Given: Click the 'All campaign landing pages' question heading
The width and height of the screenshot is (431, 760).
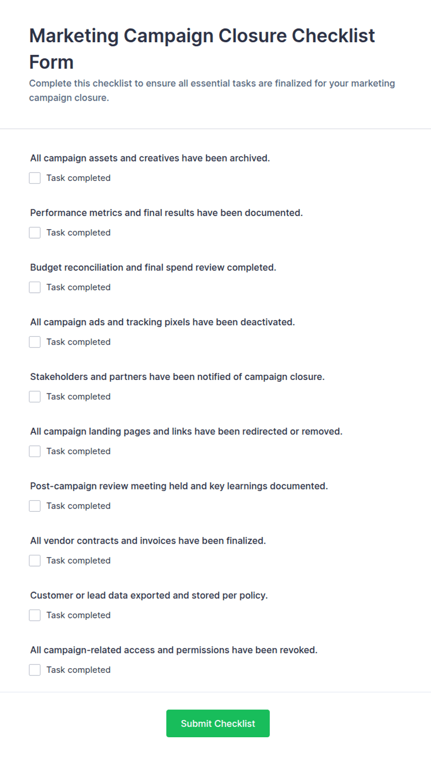Looking at the screenshot, I should click(186, 432).
